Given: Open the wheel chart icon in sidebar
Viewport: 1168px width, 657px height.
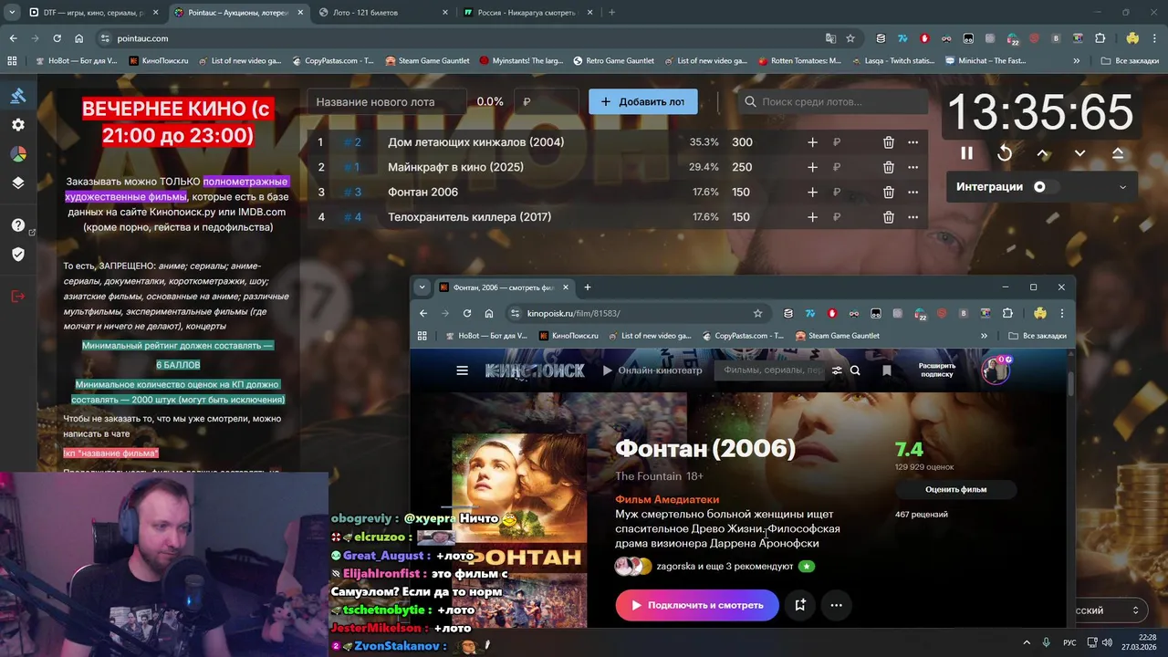Looking at the screenshot, I should 18,153.
